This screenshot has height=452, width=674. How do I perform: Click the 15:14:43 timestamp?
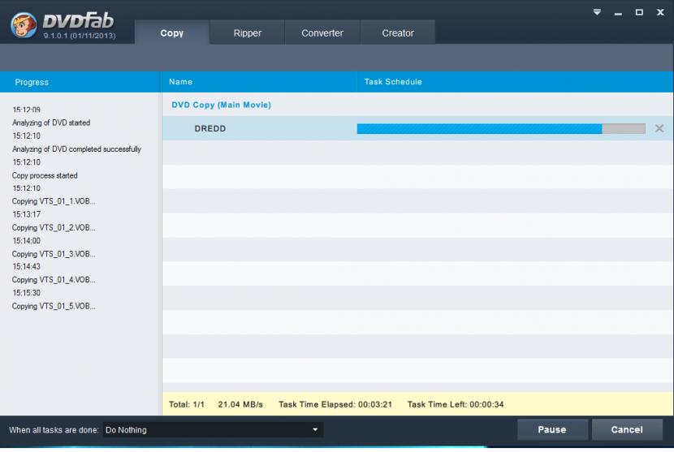click(26, 266)
